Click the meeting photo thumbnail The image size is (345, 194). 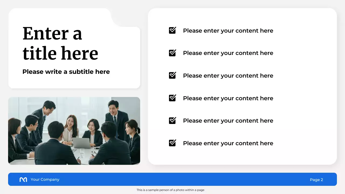point(74,131)
